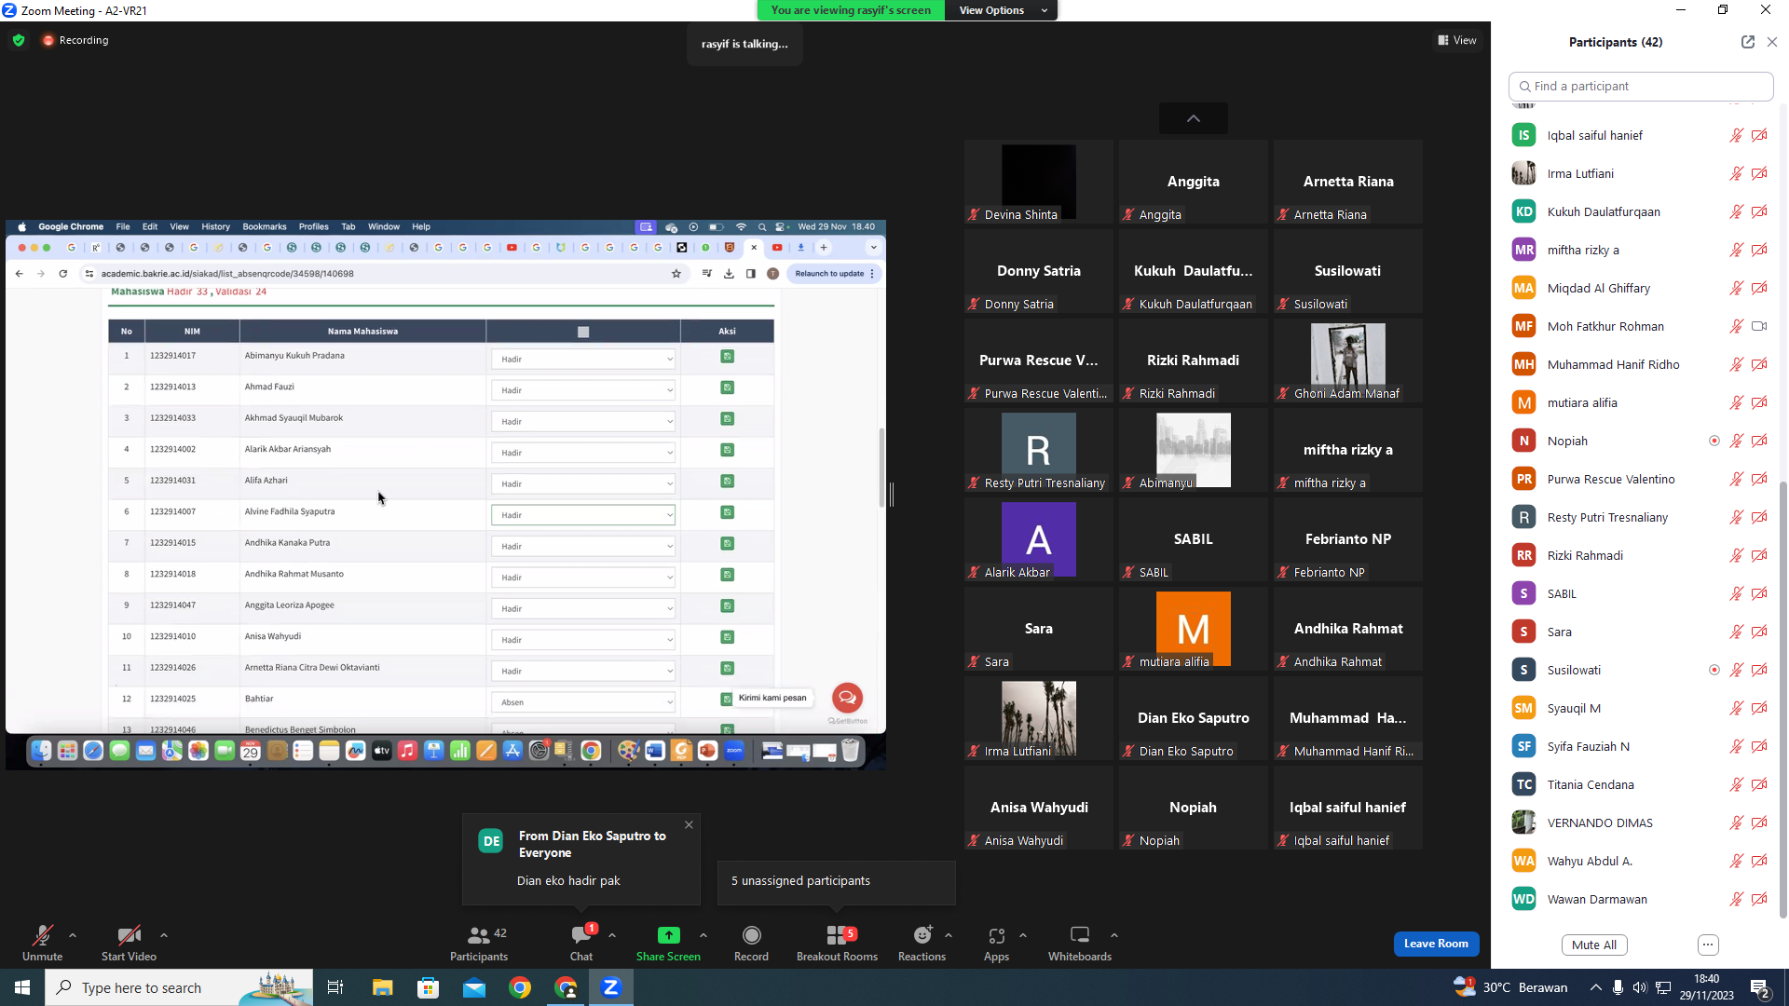Open the History menu in shared Chrome
Viewport: 1789px width, 1006px height.
tap(215, 226)
